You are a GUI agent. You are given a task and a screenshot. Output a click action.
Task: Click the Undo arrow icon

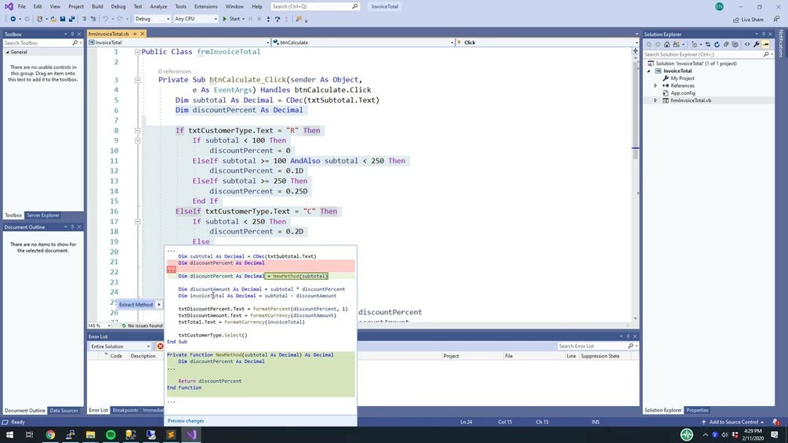(x=106, y=19)
